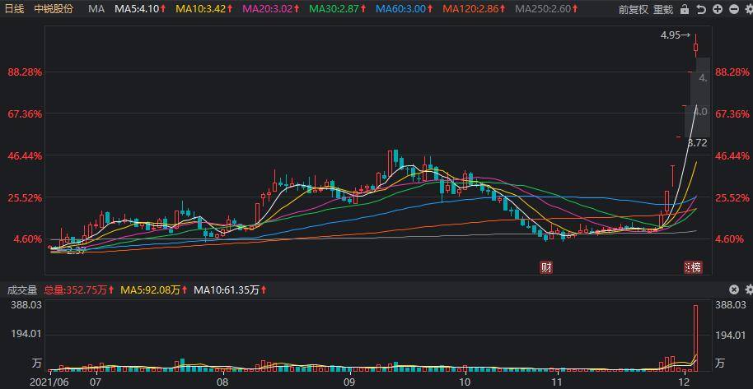The width and height of the screenshot is (753, 389).
Task: Click the undo arrow icon
Action: click(701, 9)
